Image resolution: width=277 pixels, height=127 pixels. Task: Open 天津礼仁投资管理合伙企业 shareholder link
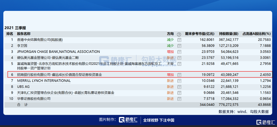(65, 93)
